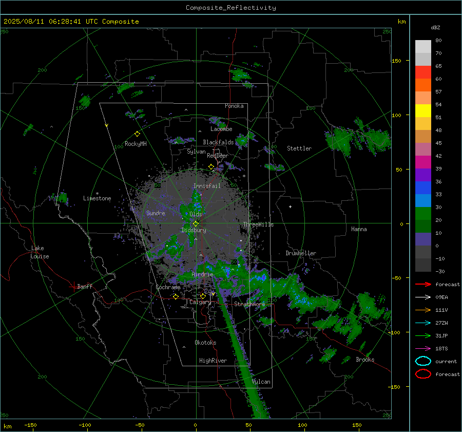This screenshot has height=432, width=462.
Task: Click the RockyMH label on the map
Action: pos(136,144)
